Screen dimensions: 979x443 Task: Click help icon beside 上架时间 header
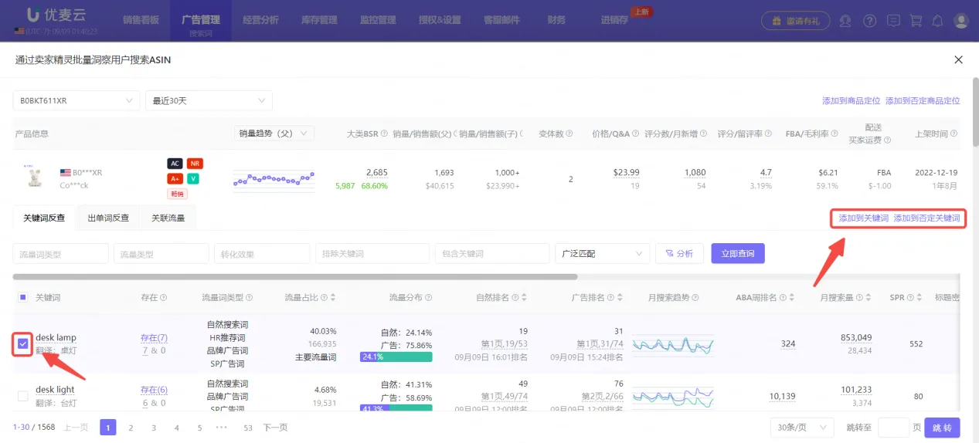click(x=953, y=134)
